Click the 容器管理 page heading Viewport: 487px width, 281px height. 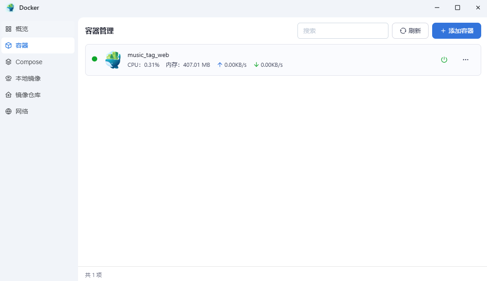(x=99, y=31)
